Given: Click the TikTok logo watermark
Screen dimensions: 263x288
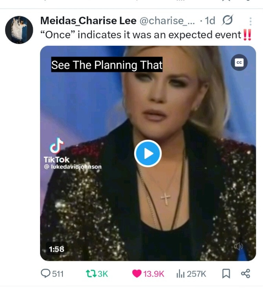Looking at the screenshot, I should pyautogui.click(x=57, y=150).
